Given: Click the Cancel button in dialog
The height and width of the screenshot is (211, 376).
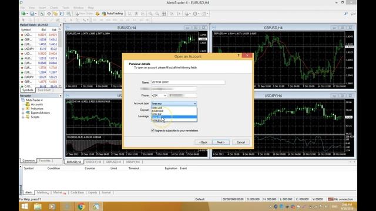Looking at the screenshot, I should [x=241, y=142].
